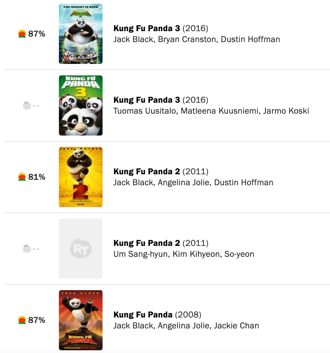Click the gray tomato icon next to Um Sang-hyun's Kung Fu Panda 2
This screenshot has height=353, width=330.
pos(26,249)
